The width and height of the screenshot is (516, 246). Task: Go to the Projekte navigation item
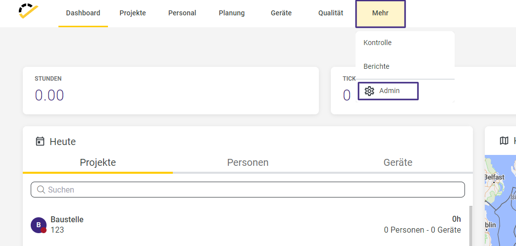[133, 13]
